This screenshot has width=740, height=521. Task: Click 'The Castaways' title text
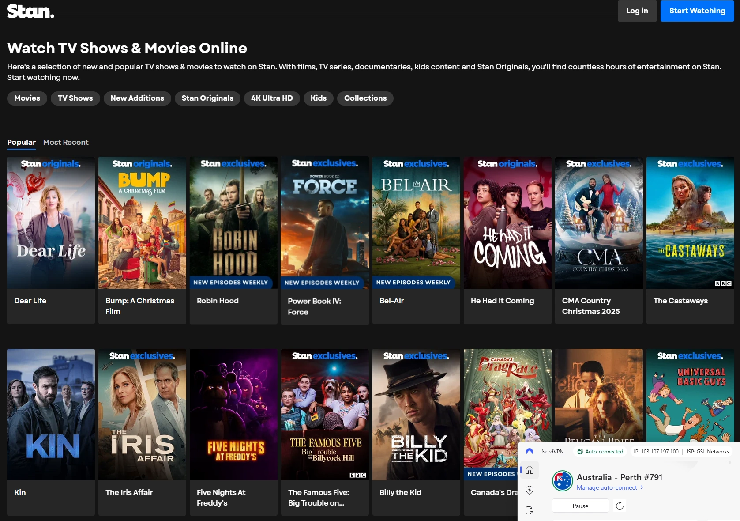(x=680, y=301)
